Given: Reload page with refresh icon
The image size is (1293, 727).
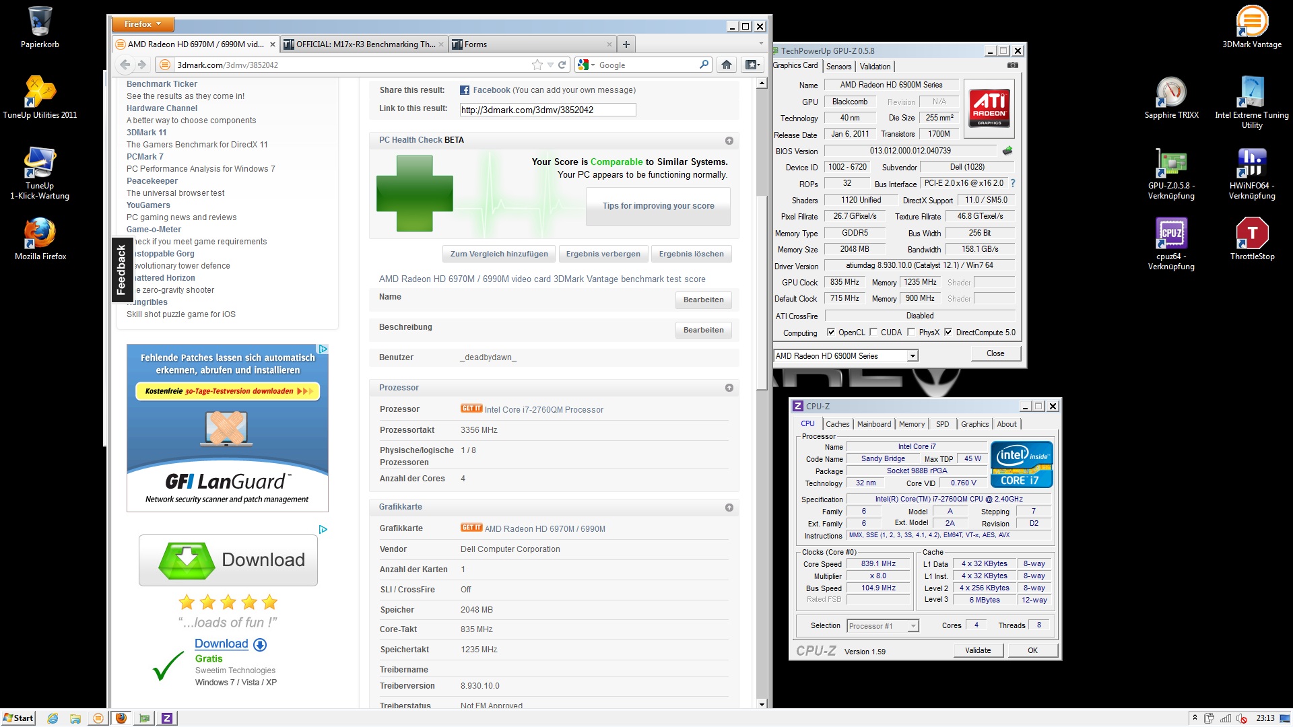Looking at the screenshot, I should (x=562, y=65).
